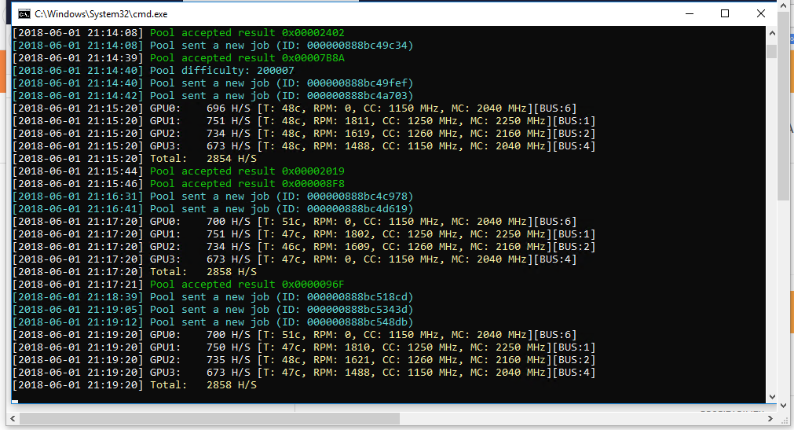Viewport: 794px width, 430px height.
Task: Click GPU2 line with RPM 1609
Action: click(x=304, y=246)
